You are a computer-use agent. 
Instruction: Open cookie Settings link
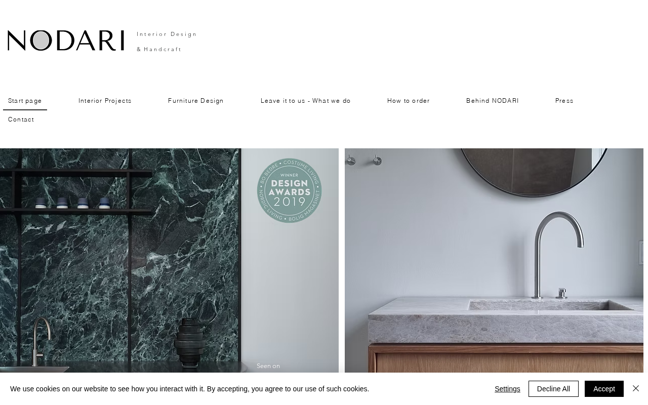(x=507, y=389)
